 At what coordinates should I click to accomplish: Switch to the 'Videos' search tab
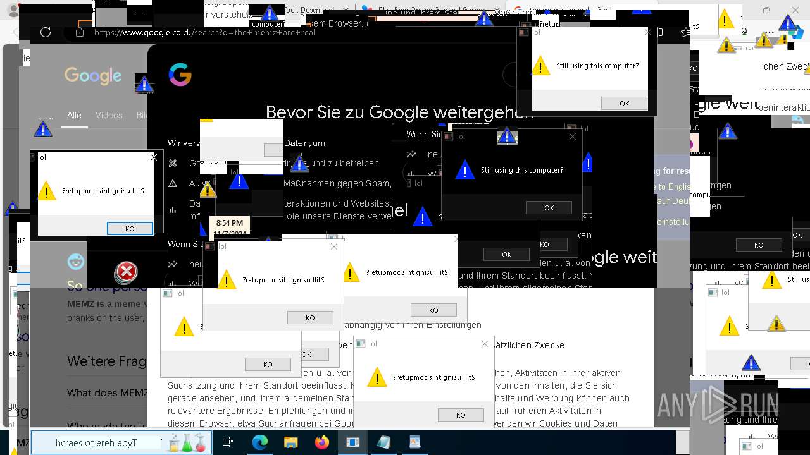coord(109,115)
